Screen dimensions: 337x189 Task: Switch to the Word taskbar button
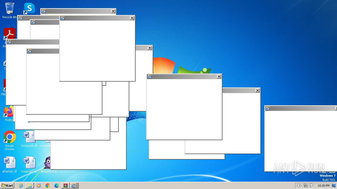tap(73, 186)
